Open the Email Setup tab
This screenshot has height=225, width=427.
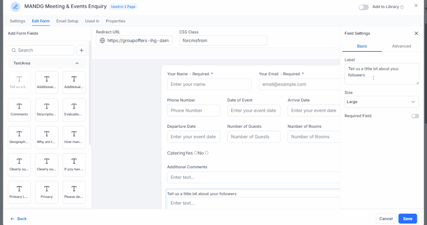coord(67,21)
